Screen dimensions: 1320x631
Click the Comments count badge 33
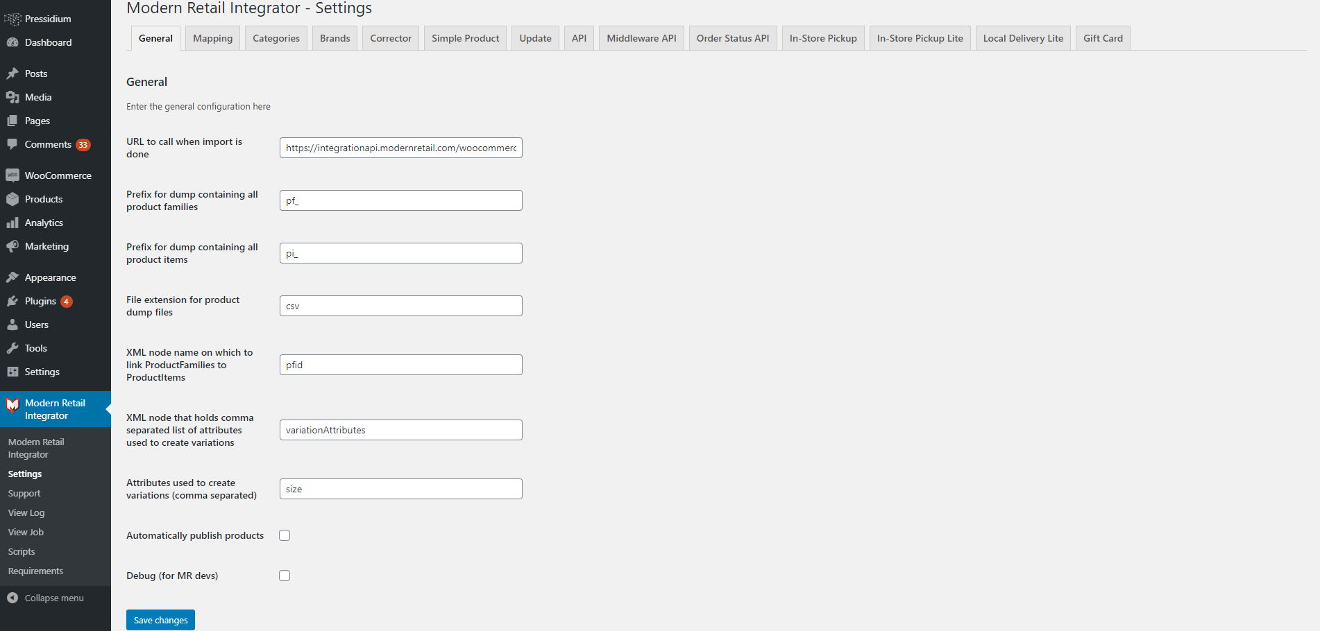(83, 145)
